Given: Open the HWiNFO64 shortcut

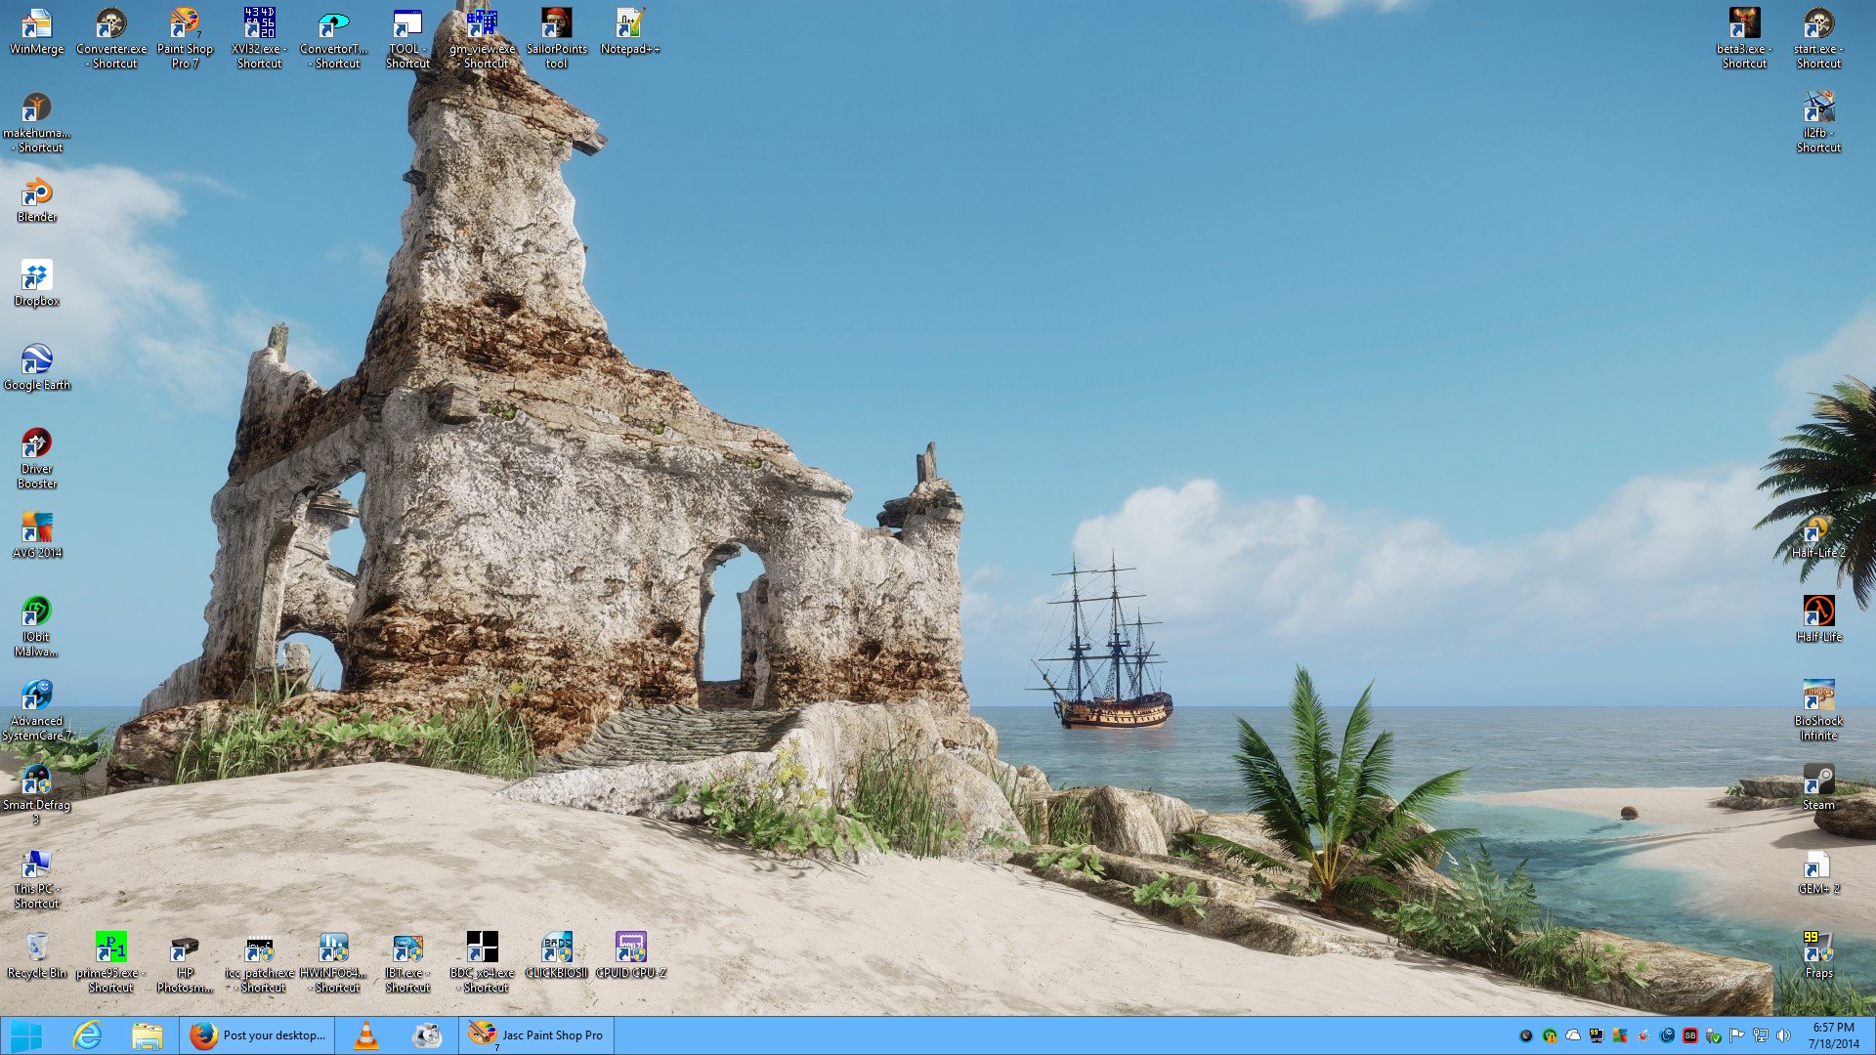Looking at the screenshot, I should click(333, 963).
